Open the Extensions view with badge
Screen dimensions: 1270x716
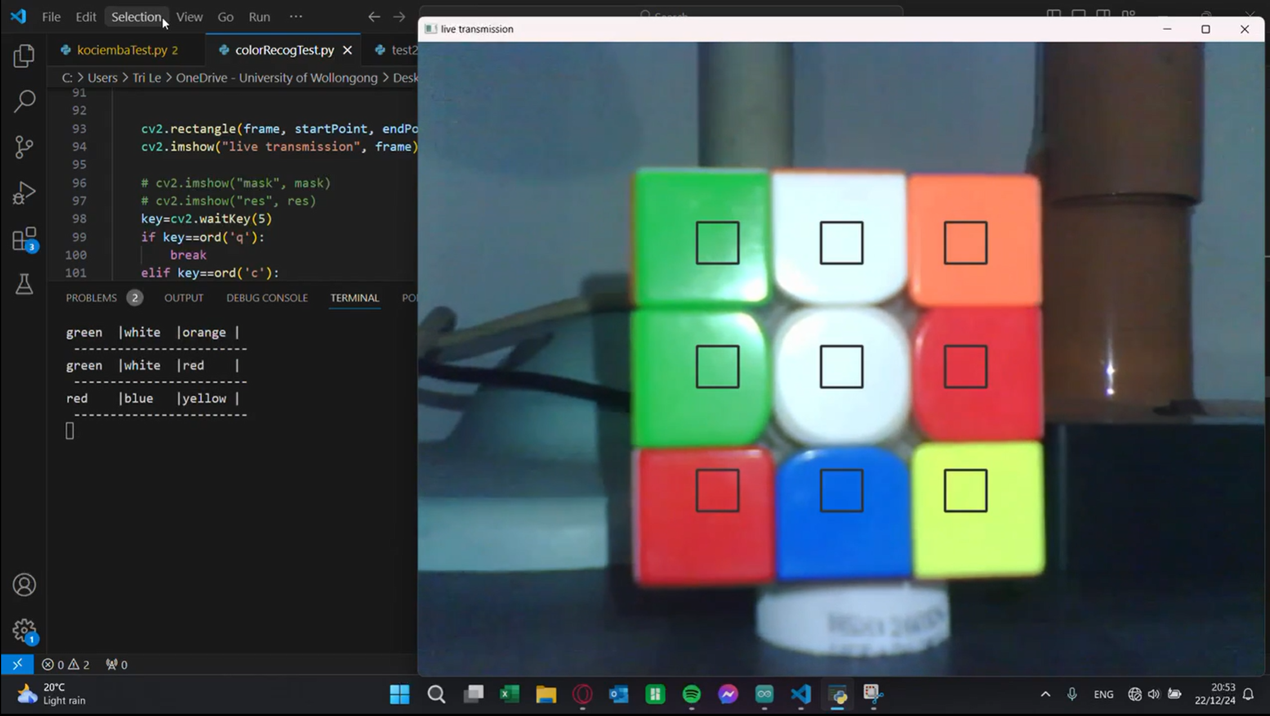[x=24, y=239]
